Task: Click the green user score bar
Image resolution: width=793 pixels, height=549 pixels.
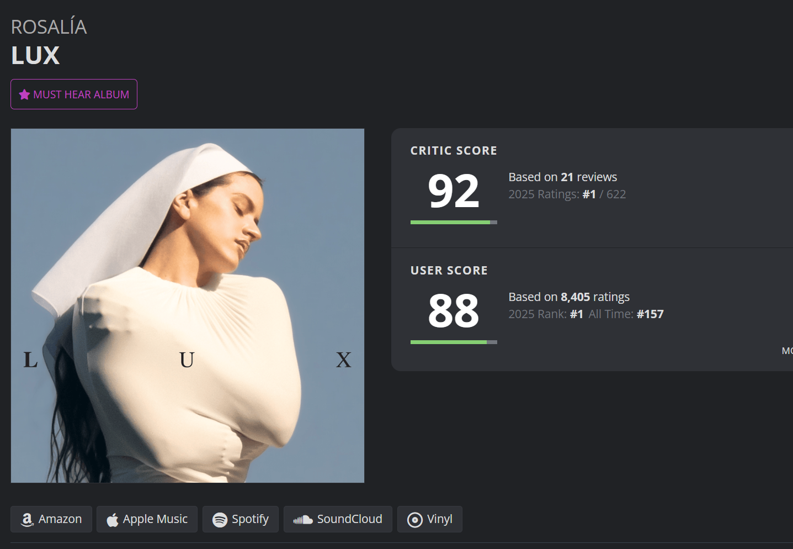Action: [449, 342]
